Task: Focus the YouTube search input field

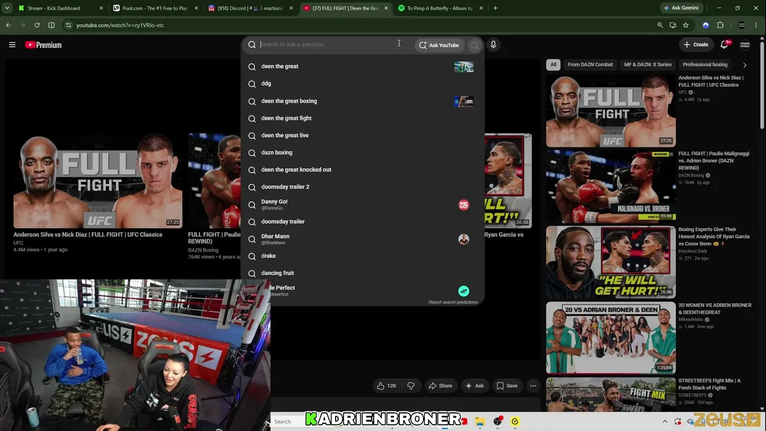Action: click(329, 44)
